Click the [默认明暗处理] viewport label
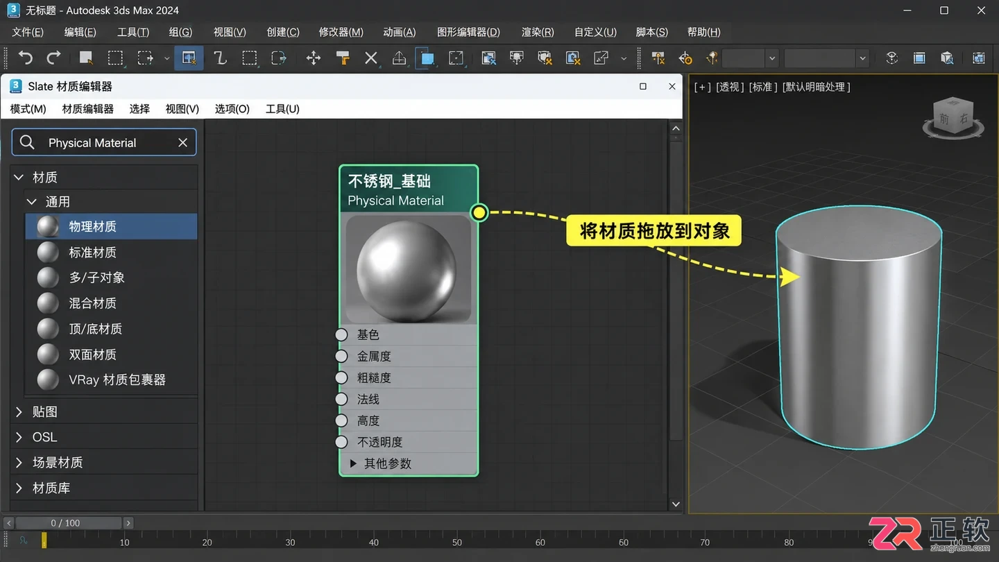This screenshot has height=562, width=999. tap(817, 87)
